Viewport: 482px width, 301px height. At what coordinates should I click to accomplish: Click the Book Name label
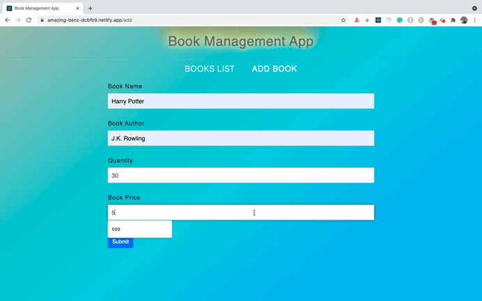pos(125,86)
